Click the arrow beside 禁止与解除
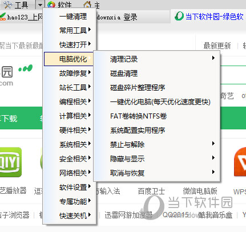The width and height of the screenshot is (246, 232). pyautogui.click(x=213, y=144)
